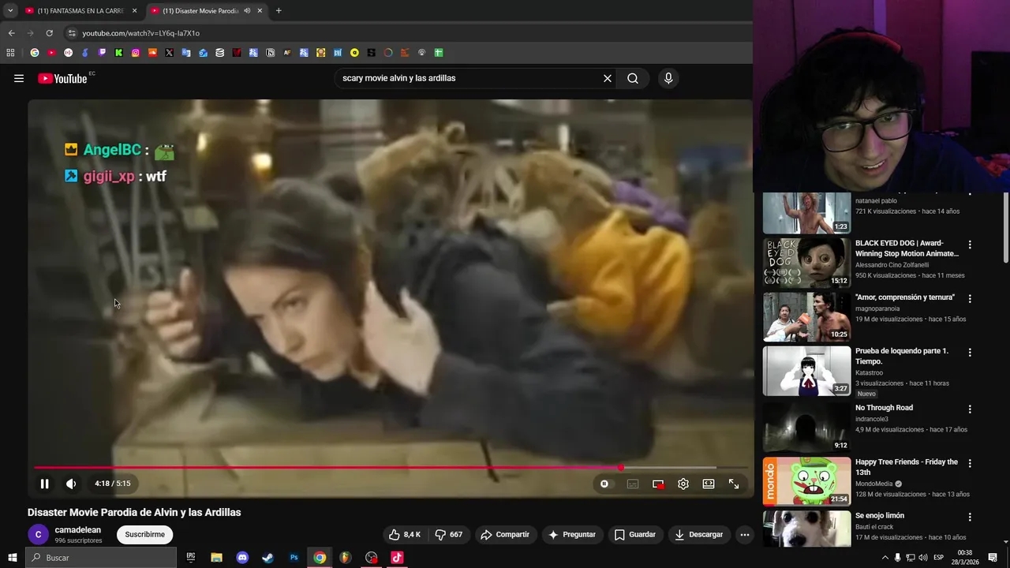1010x568 pixels.
Task: Go to YouTube home via logo
Action: point(62,78)
